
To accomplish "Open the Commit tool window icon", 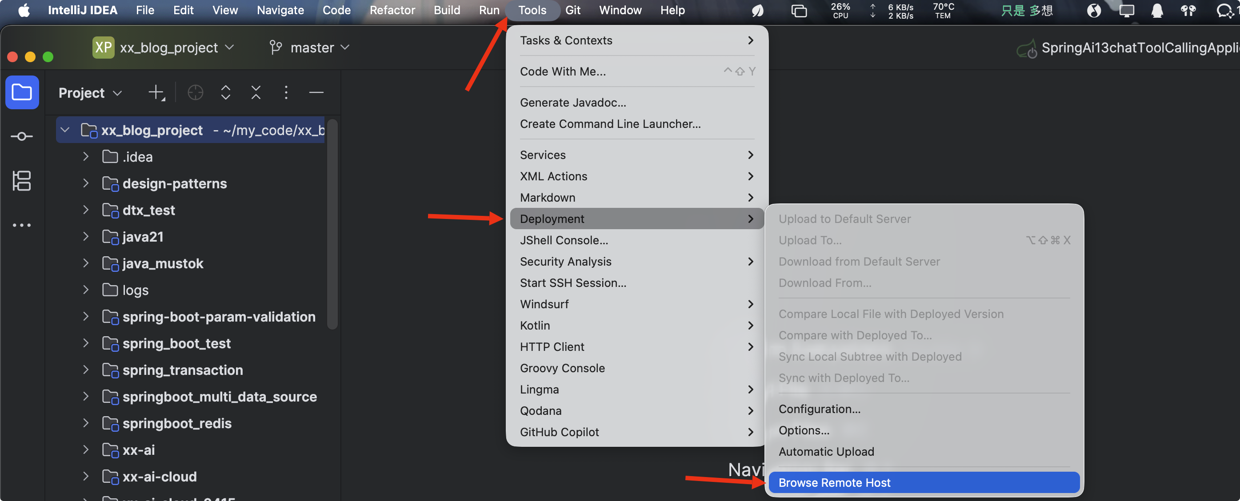I will pos(22,137).
